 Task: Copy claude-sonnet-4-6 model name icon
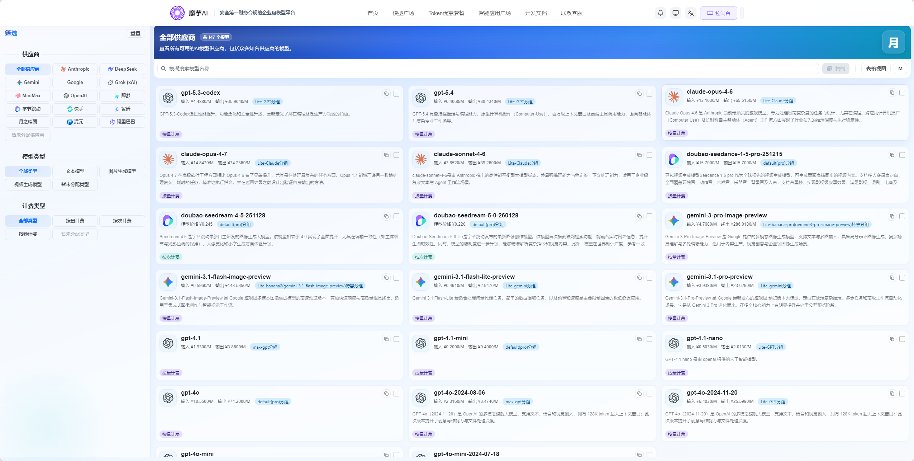[x=639, y=155]
